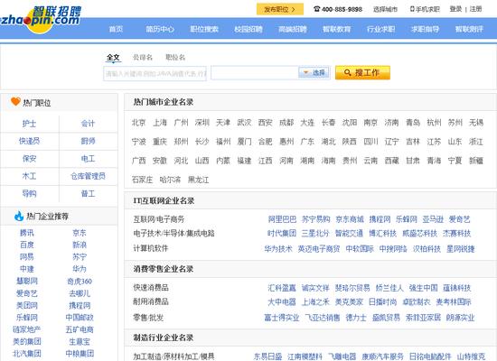The height and width of the screenshot is (361, 497).
Task: Go to 高端招聘 navigation item
Action: [x=292, y=29]
